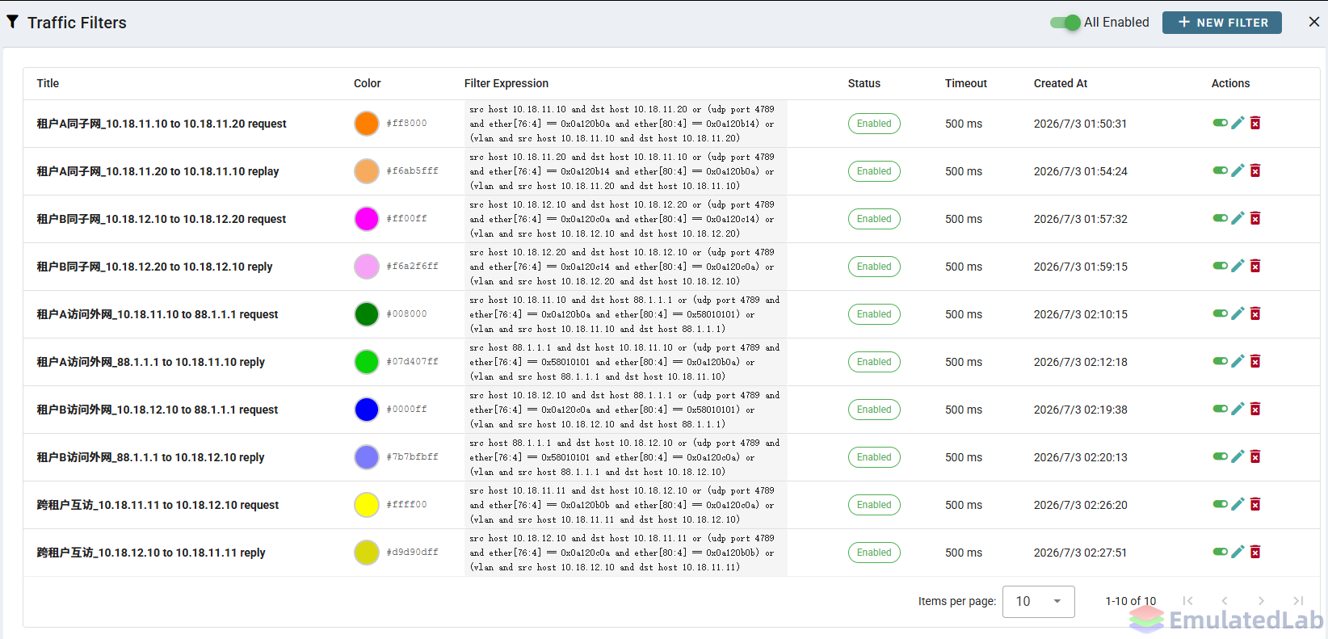Click the created time 2026/7/3 01:50:31

tap(1081, 124)
